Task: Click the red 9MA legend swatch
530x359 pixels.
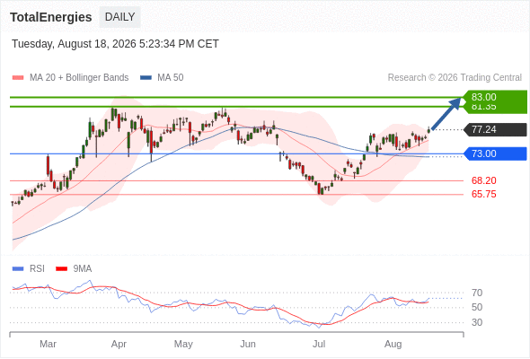Action: 61,269
